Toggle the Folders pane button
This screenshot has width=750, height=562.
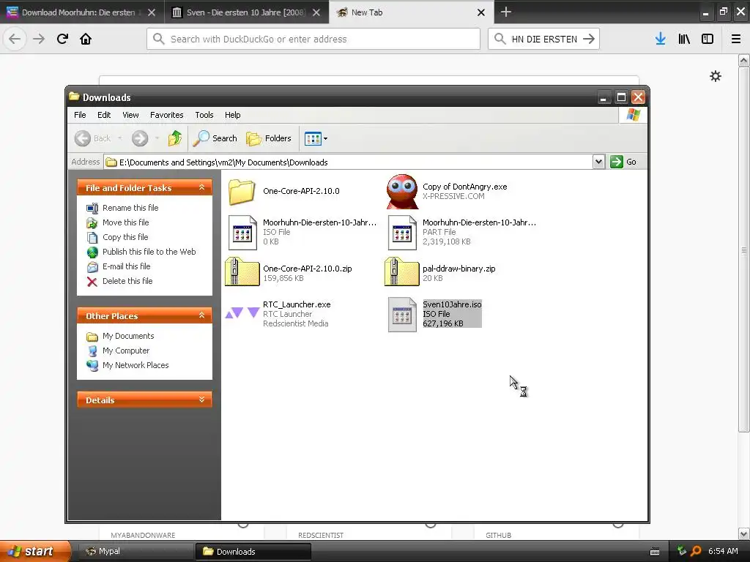click(x=268, y=138)
